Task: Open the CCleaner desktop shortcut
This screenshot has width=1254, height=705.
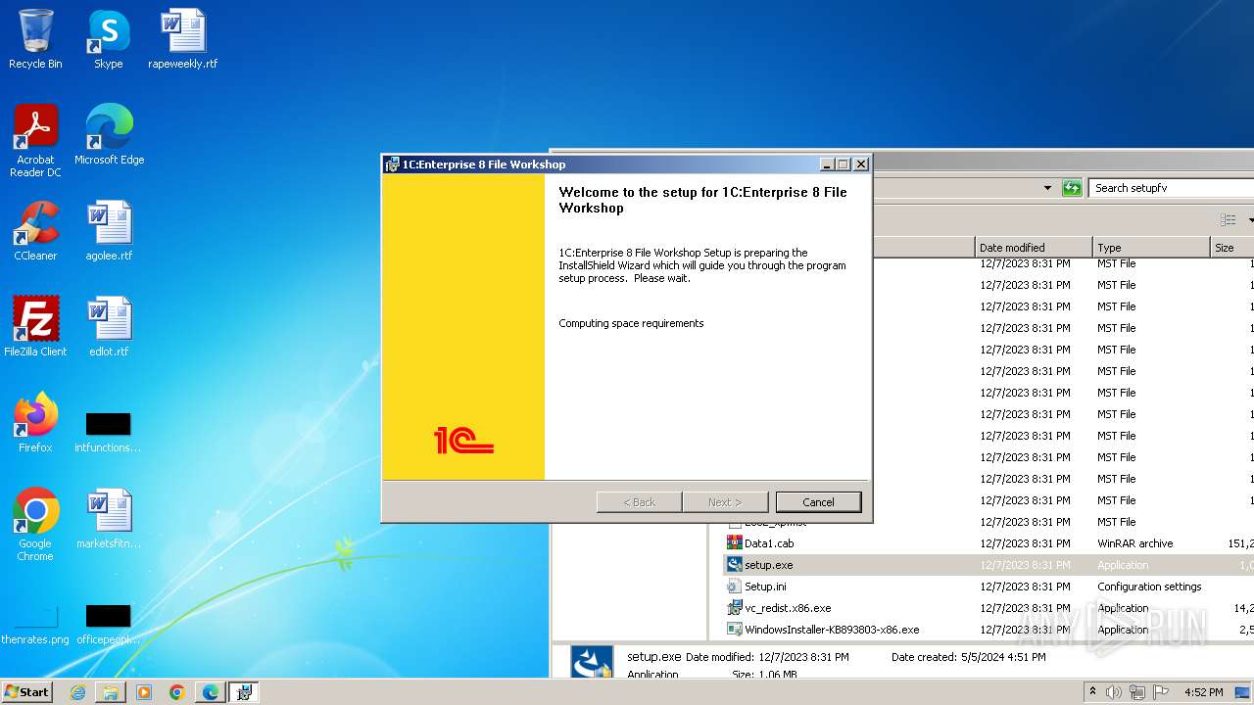Action: click(x=35, y=231)
